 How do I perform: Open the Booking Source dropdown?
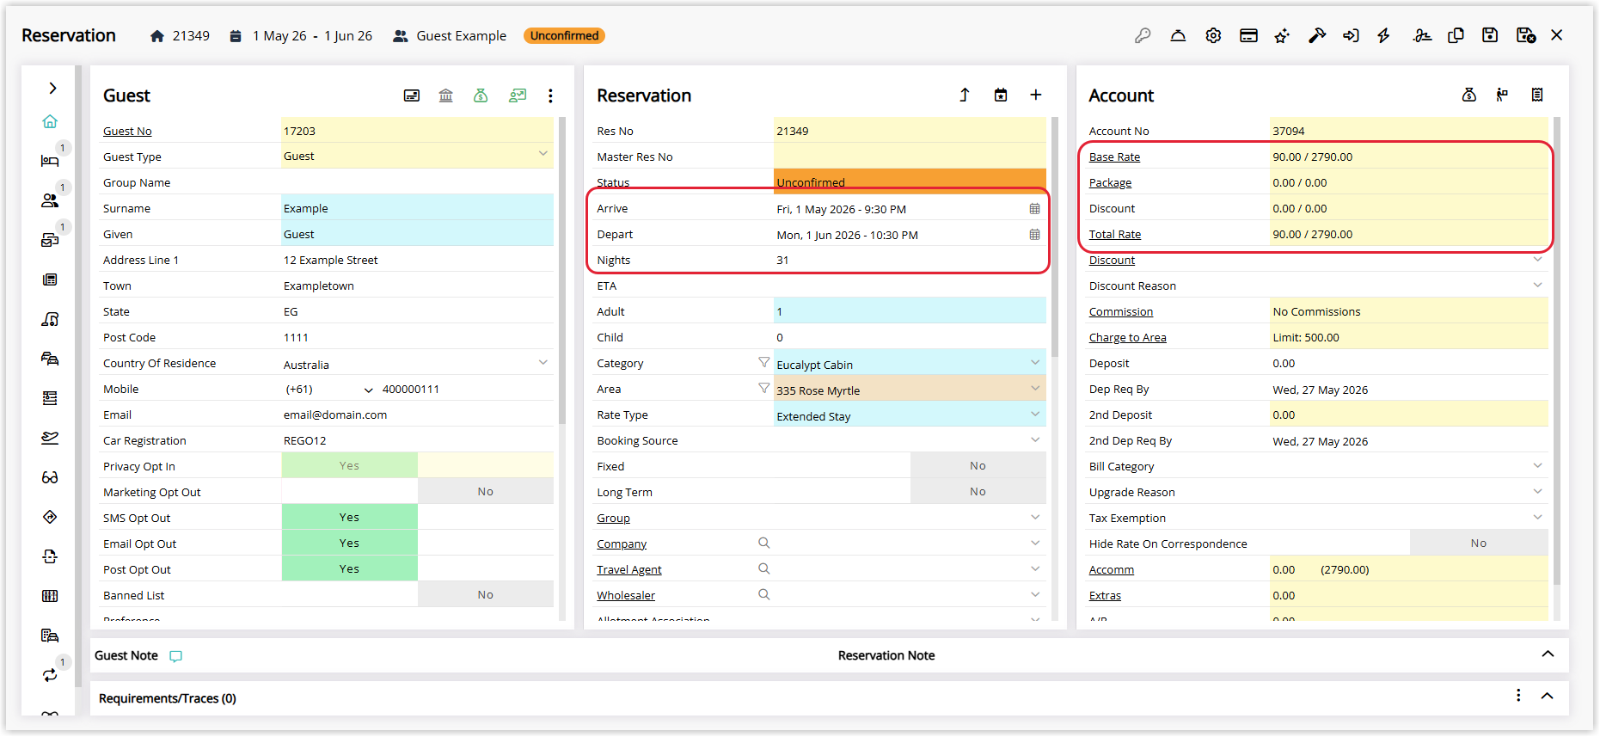point(1035,439)
